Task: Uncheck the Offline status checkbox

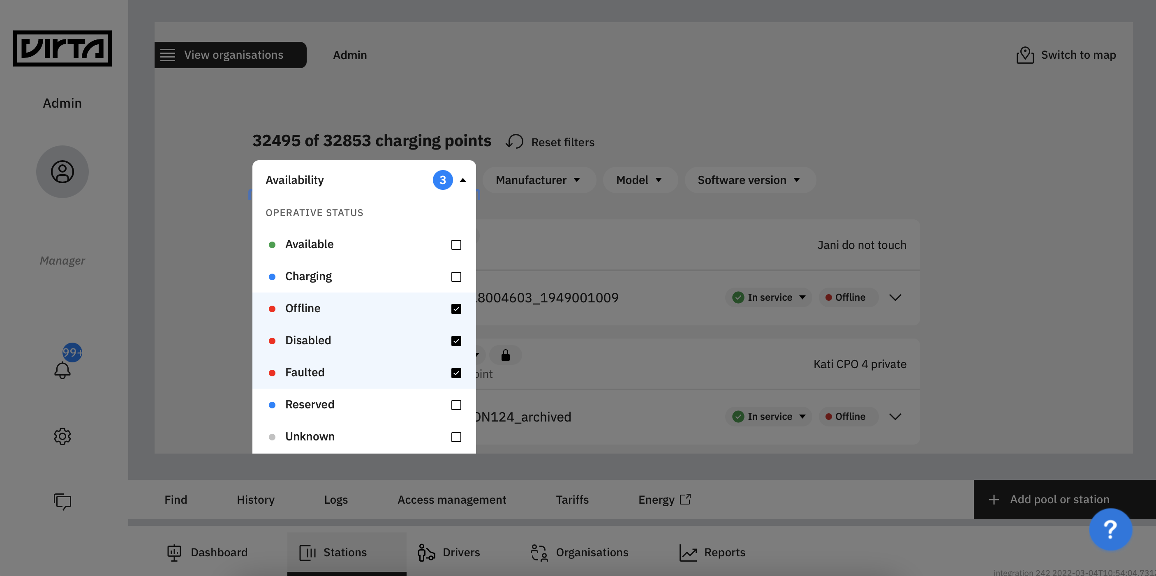Action: pyautogui.click(x=456, y=309)
